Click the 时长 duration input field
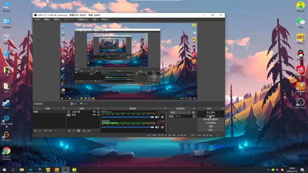The image size is (308, 173). pyautogui.click(x=183, y=116)
